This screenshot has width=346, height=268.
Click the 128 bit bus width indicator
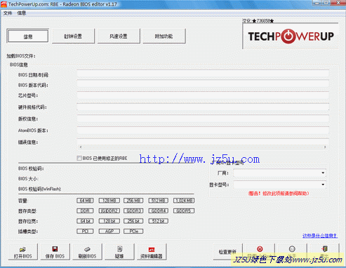109,221
